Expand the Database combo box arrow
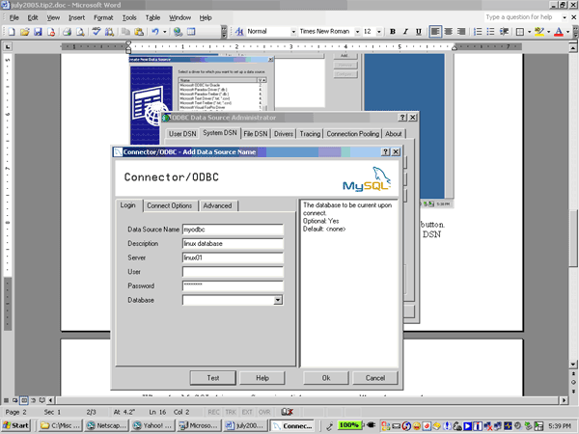 tap(278, 300)
